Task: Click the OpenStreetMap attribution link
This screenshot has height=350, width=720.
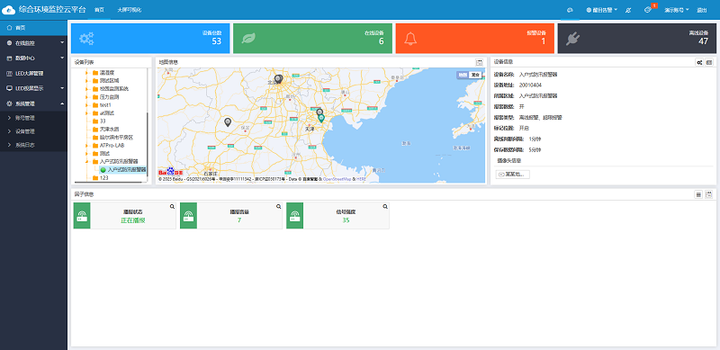Action: tap(337, 179)
